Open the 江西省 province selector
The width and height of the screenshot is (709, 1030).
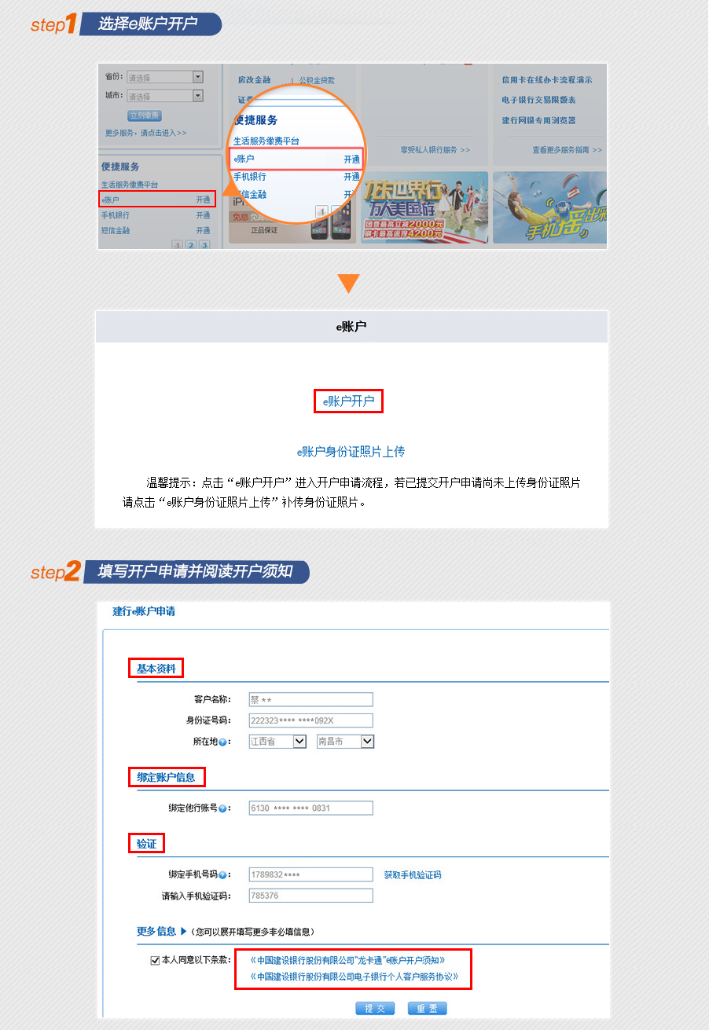coord(277,741)
